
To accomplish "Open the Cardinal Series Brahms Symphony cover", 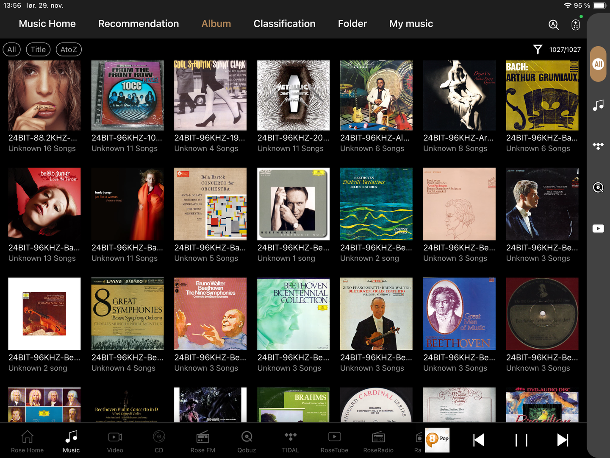I will [x=376, y=405].
